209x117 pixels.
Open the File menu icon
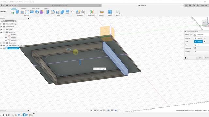[x=2, y=5]
